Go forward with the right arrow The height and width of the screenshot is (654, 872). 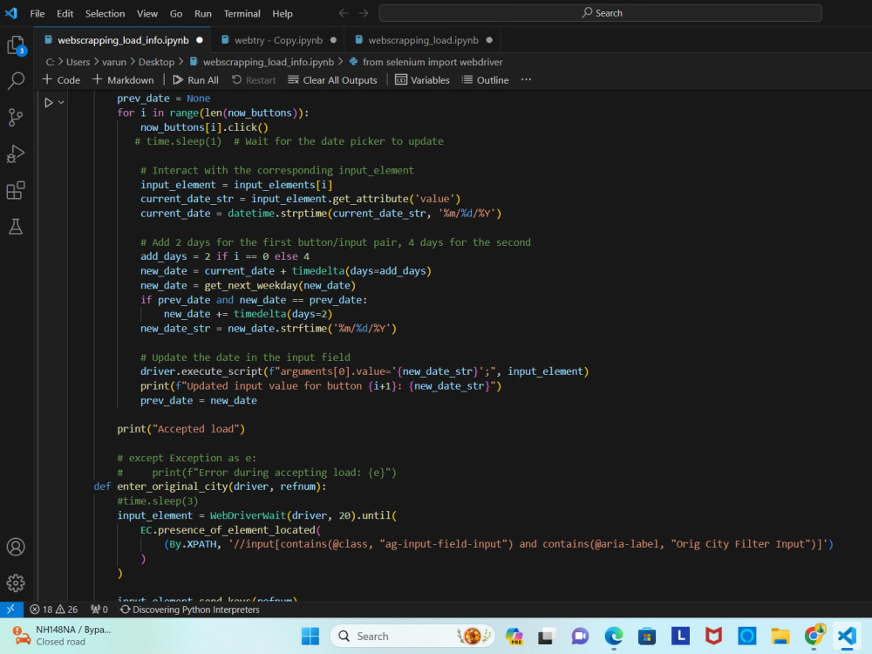click(x=363, y=13)
